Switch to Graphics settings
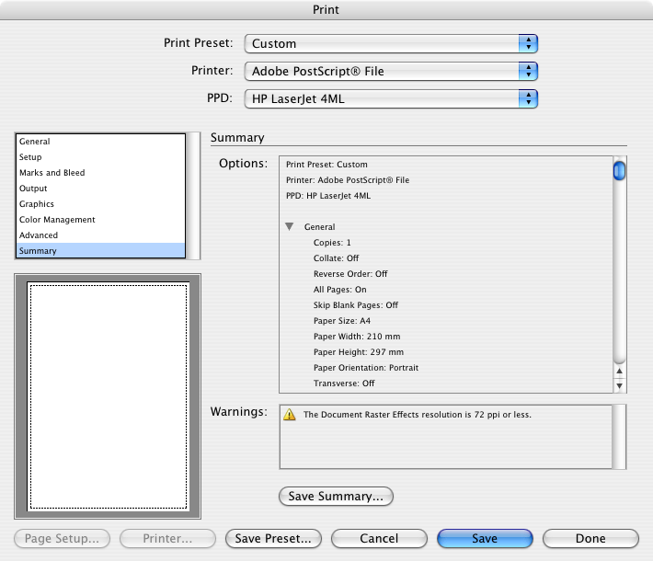The width and height of the screenshot is (653, 561). tap(37, 204)
